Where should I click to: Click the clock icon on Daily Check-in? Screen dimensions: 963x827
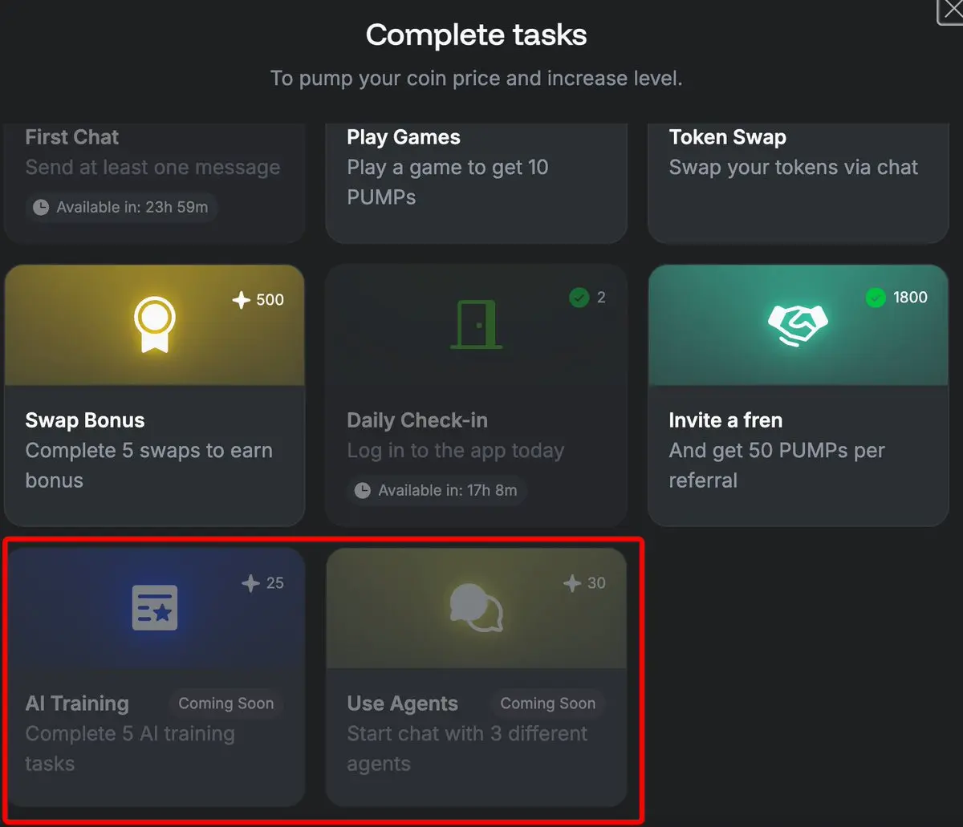tap(363, 489)
